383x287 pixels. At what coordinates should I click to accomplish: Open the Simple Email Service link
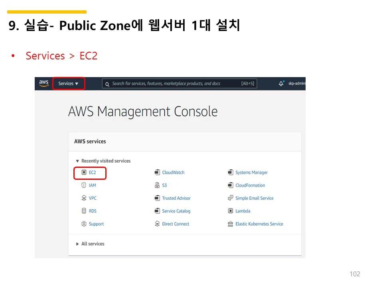coord(254,198)
